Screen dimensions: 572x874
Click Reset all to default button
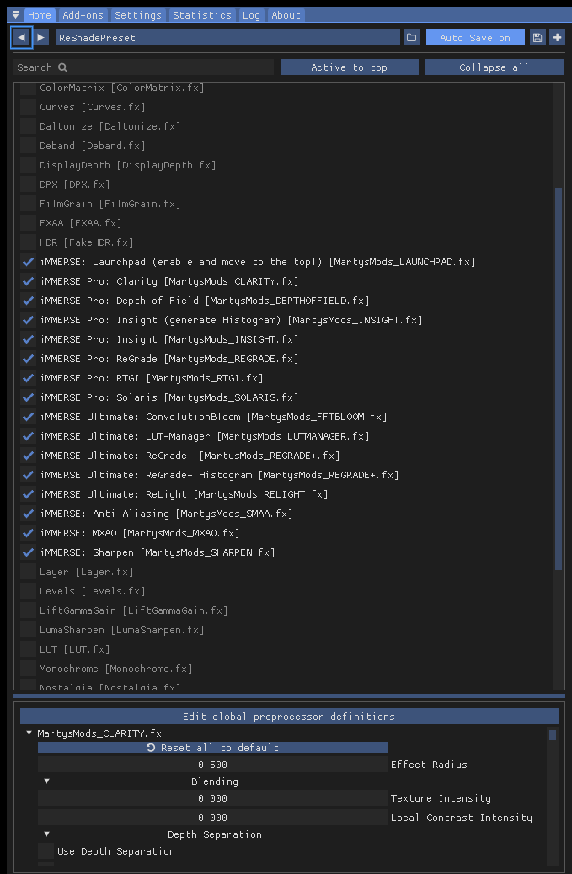(x=212, y=748)
